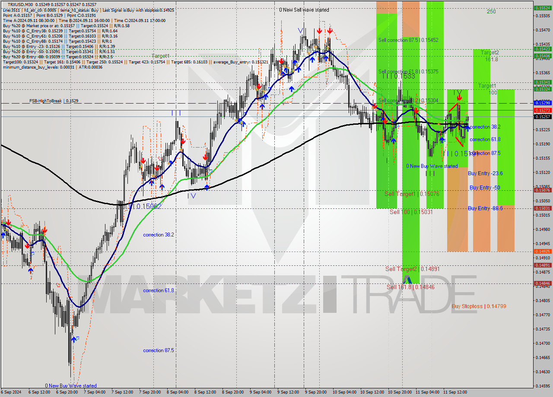Click the Buy Stoploss | 0.14799 label
Viewport: 553px width, 397px height.
click(x=479, y=306)
